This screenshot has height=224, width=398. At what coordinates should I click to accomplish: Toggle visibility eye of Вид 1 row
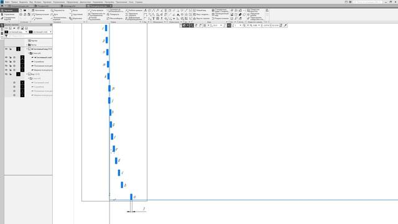click(x=6, y=74)
